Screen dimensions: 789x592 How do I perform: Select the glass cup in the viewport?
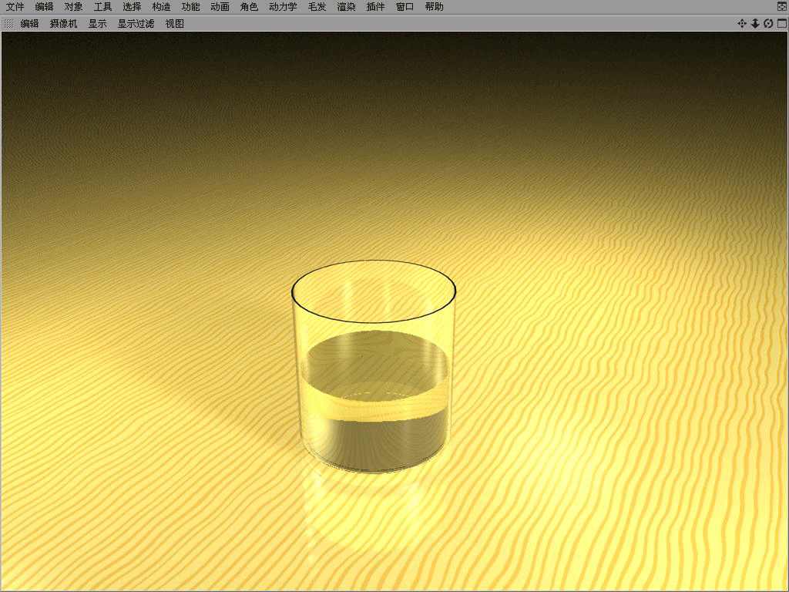(374, 367)
